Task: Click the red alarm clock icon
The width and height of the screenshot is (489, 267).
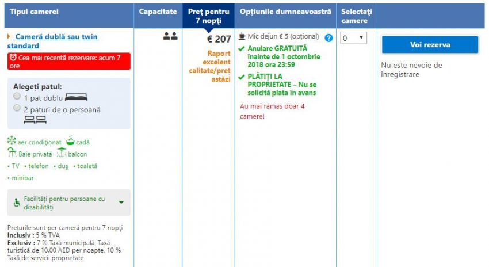Action: pyautogui.click(x=13, y=58)
